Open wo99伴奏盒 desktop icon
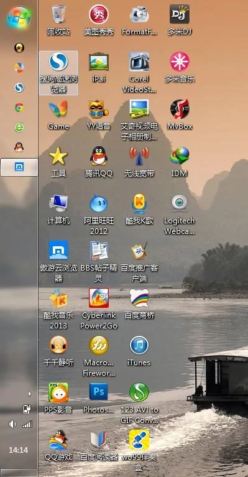248x477 pixels. 139,451
